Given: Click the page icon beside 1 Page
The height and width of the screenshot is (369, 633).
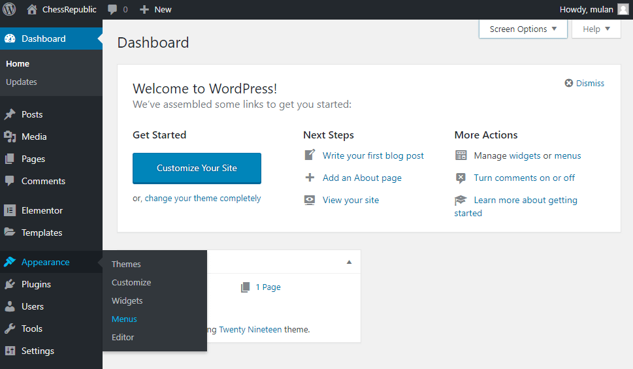Looking at the screenshot, I should 245,287.
